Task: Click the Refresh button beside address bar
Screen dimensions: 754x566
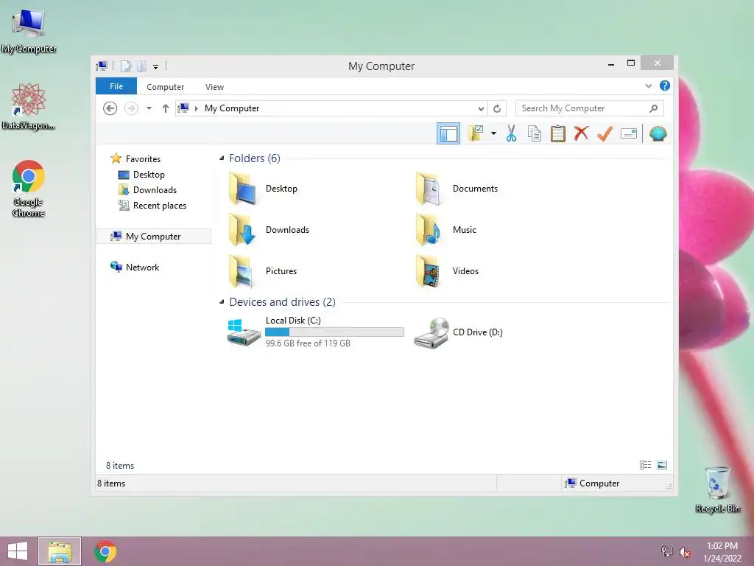Action: 497,109
